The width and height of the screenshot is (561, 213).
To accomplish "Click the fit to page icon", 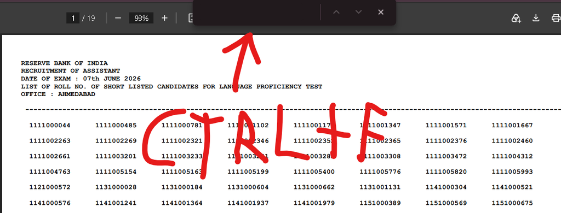I will 191,18.
